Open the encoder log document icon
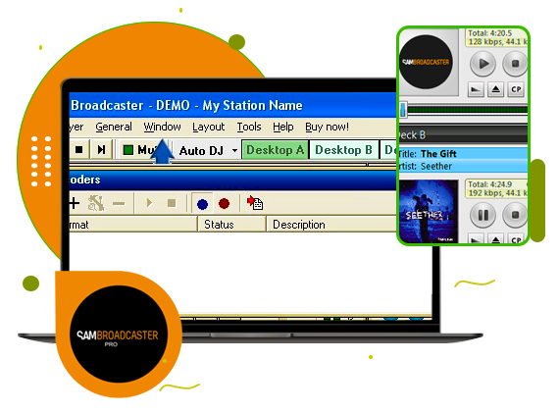This screenshot has height=412, width=559. pyautogui.click(x=255, y=203)
